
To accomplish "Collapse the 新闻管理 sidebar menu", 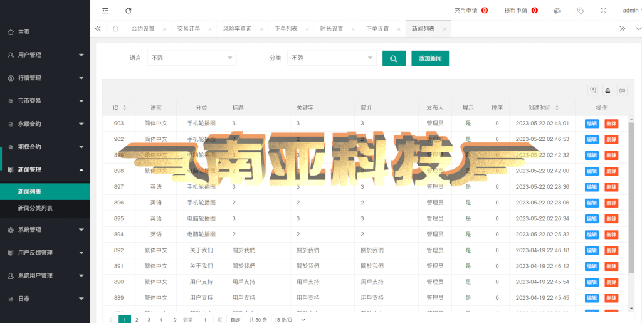I will pyautogui.click(x=45, y=169).
